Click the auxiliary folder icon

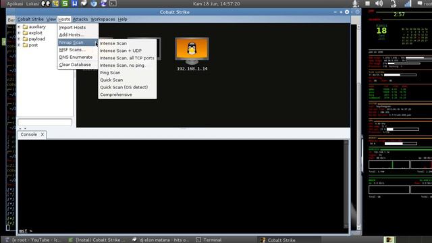26,27
